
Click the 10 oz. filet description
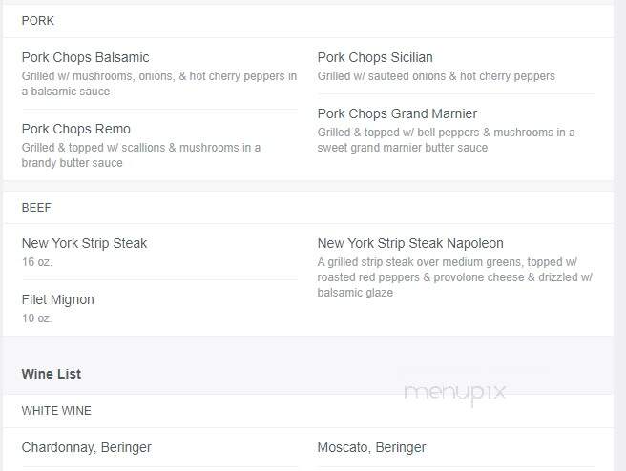click(x=37, y=318)
